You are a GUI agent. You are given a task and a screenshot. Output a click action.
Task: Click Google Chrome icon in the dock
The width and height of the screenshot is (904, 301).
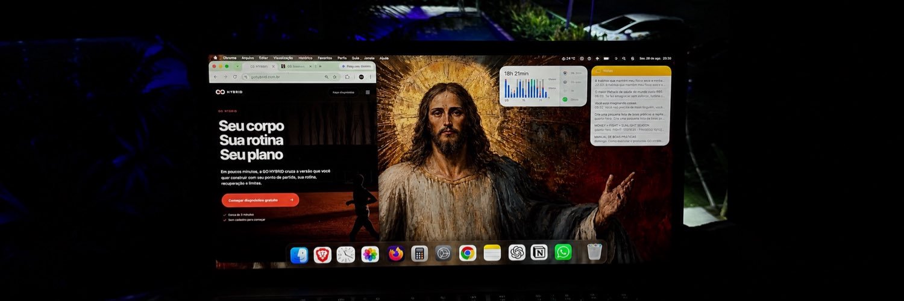point(468,253)
